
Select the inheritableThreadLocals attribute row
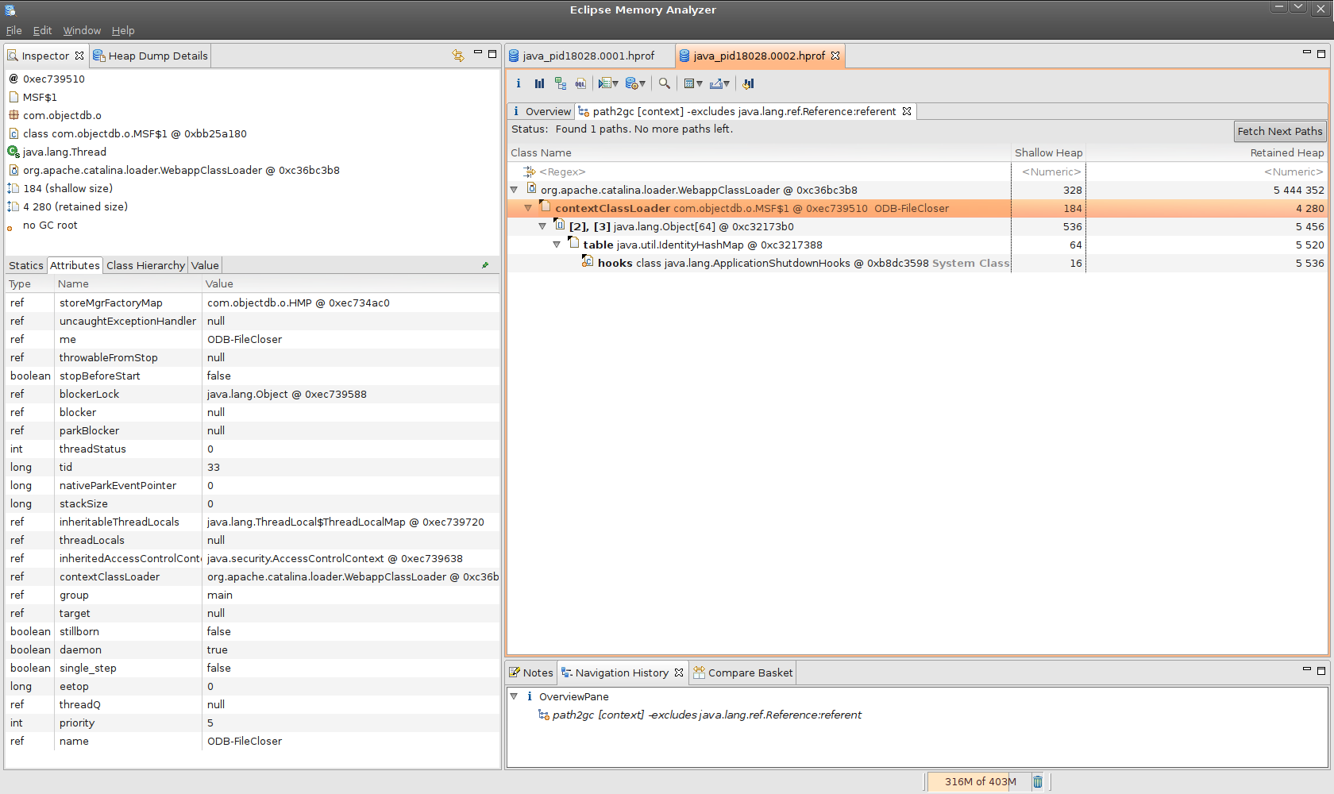253,522
